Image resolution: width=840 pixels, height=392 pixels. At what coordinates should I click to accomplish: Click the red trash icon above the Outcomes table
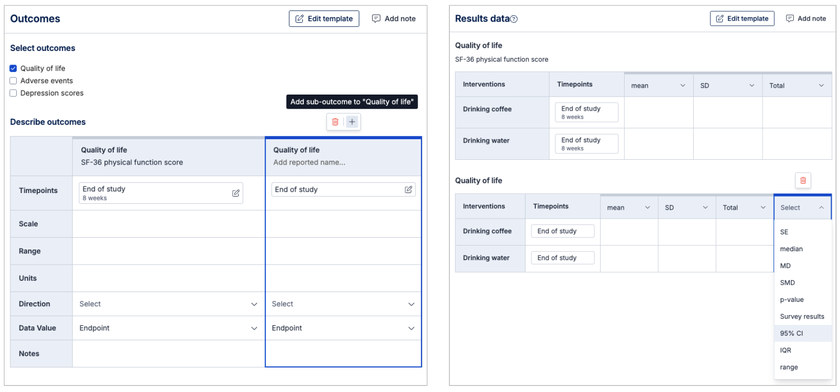tap(335, 122)
